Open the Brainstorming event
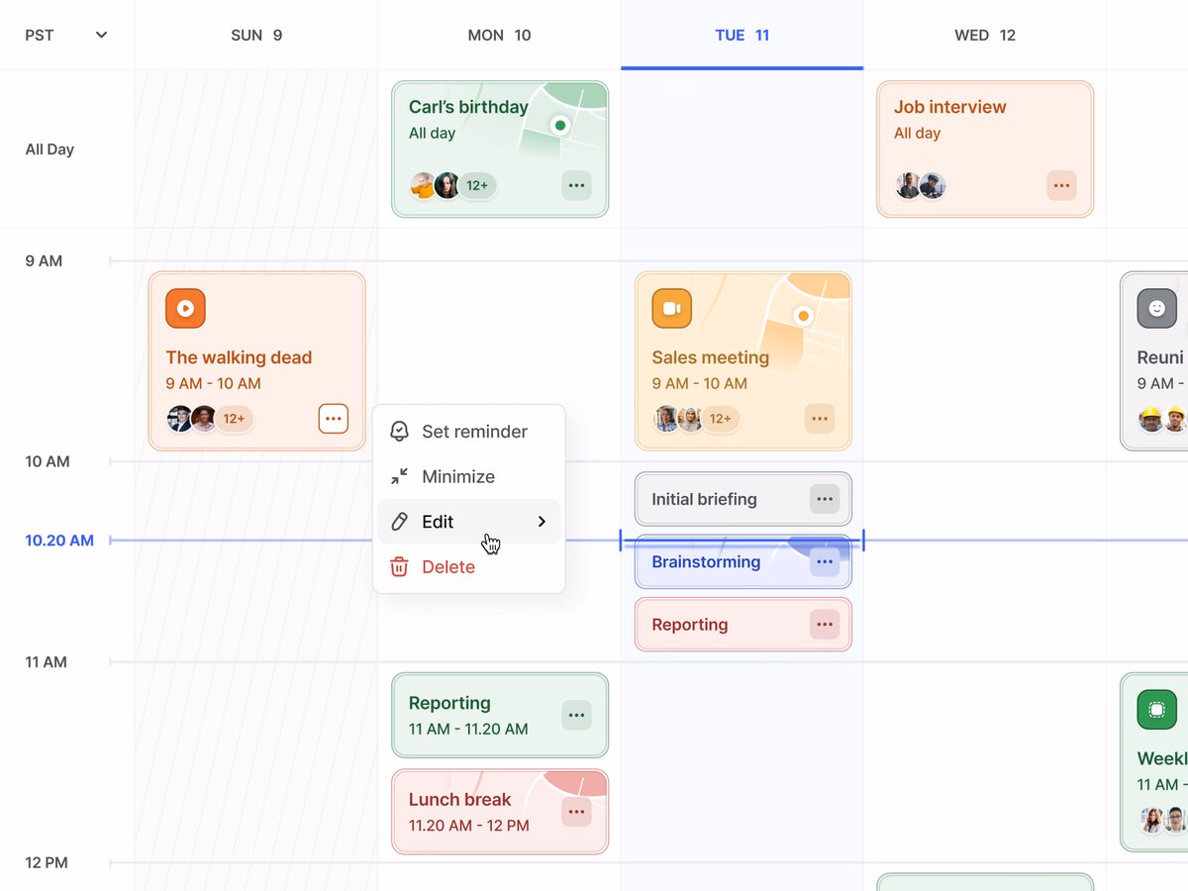The width and height of the screenshot is (1188, 891). (743, 562)
